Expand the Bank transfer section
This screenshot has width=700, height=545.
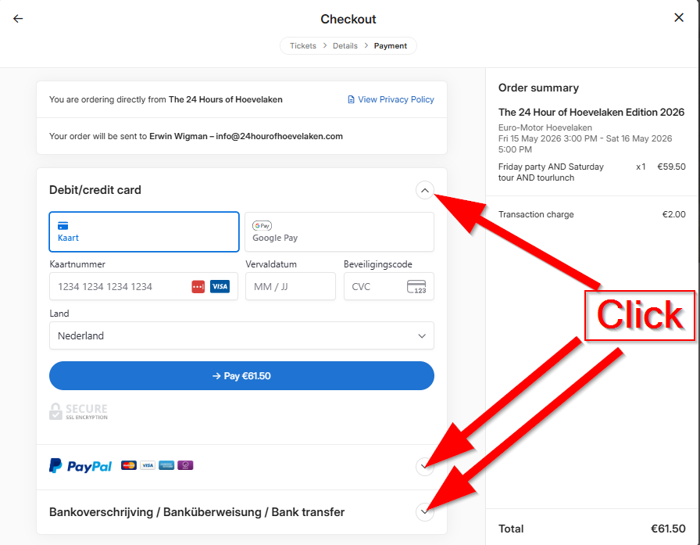tap(424, 512)
